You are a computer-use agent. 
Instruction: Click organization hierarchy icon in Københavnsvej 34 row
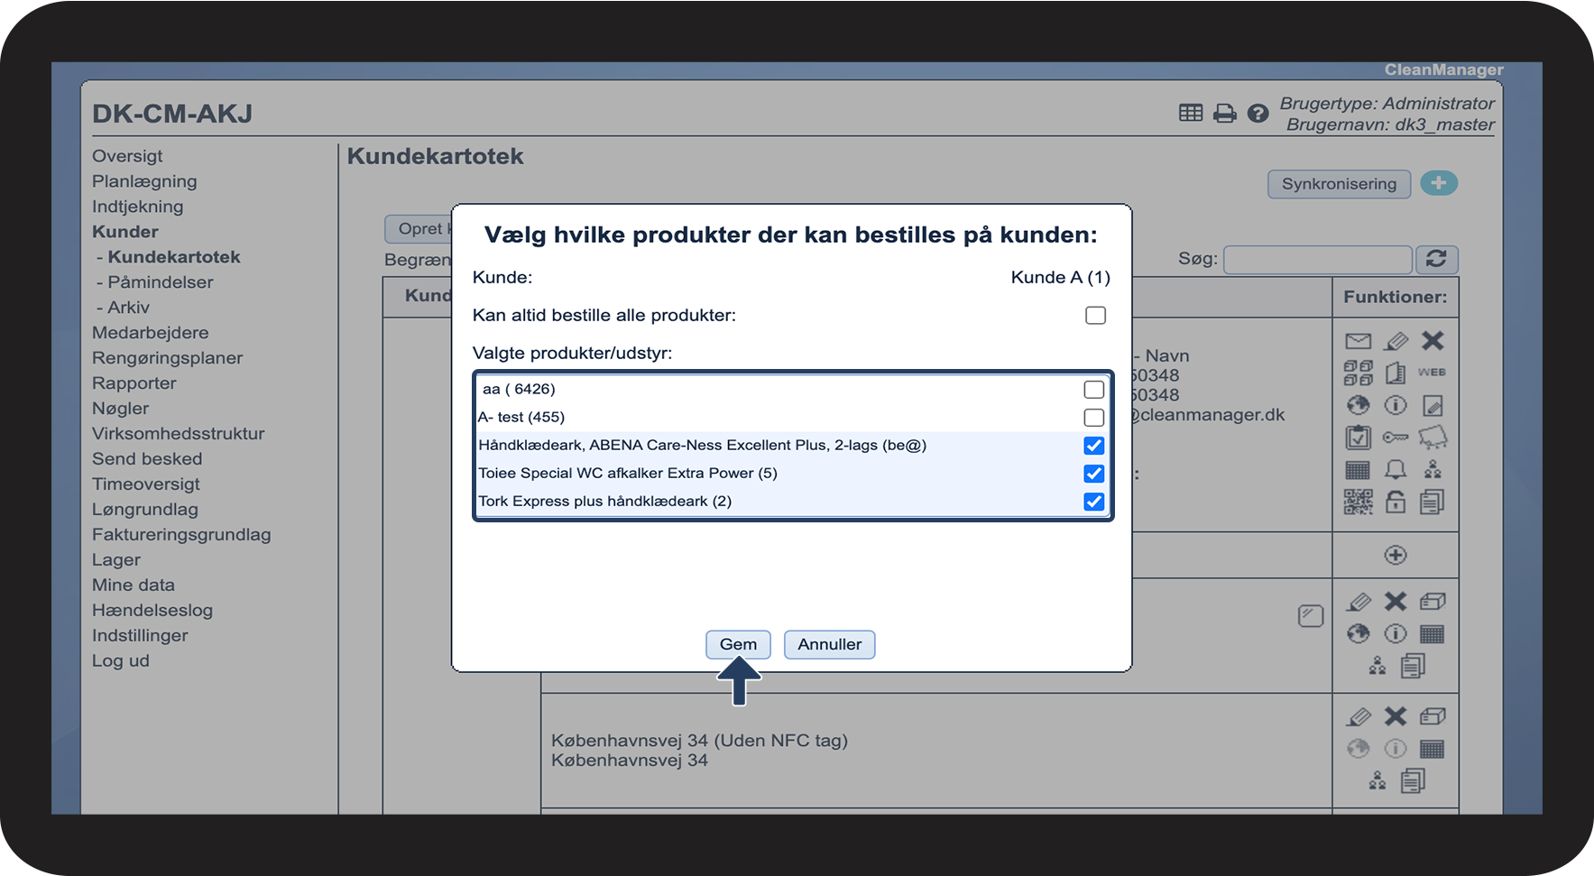click(x=1377, y=780)
